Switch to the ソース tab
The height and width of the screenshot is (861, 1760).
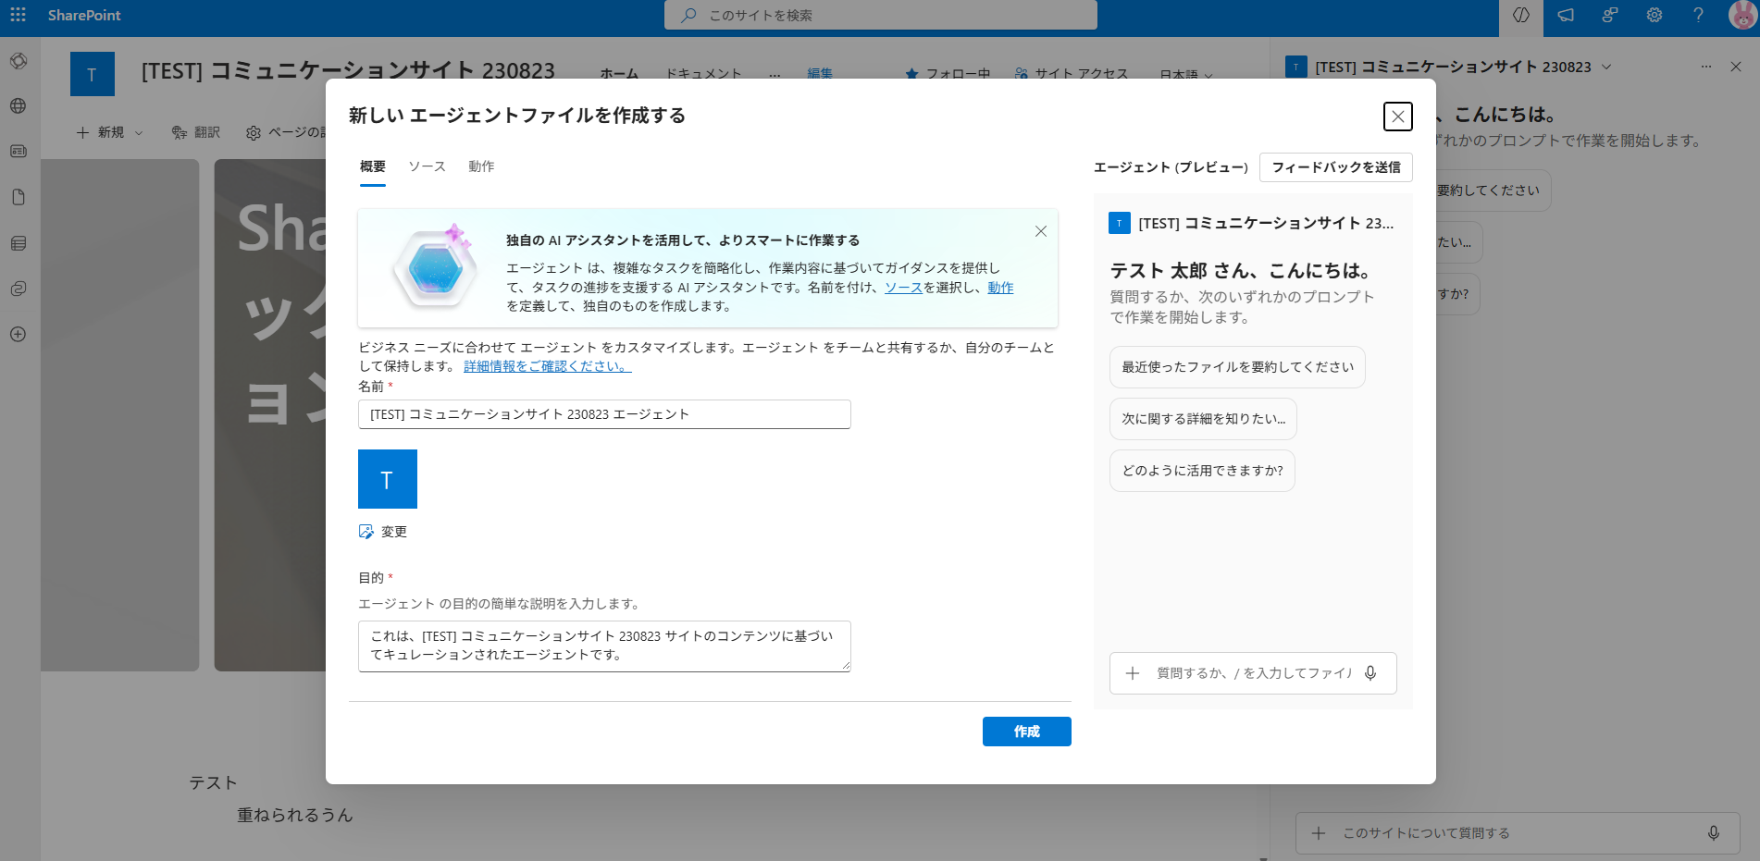(427, 166)
